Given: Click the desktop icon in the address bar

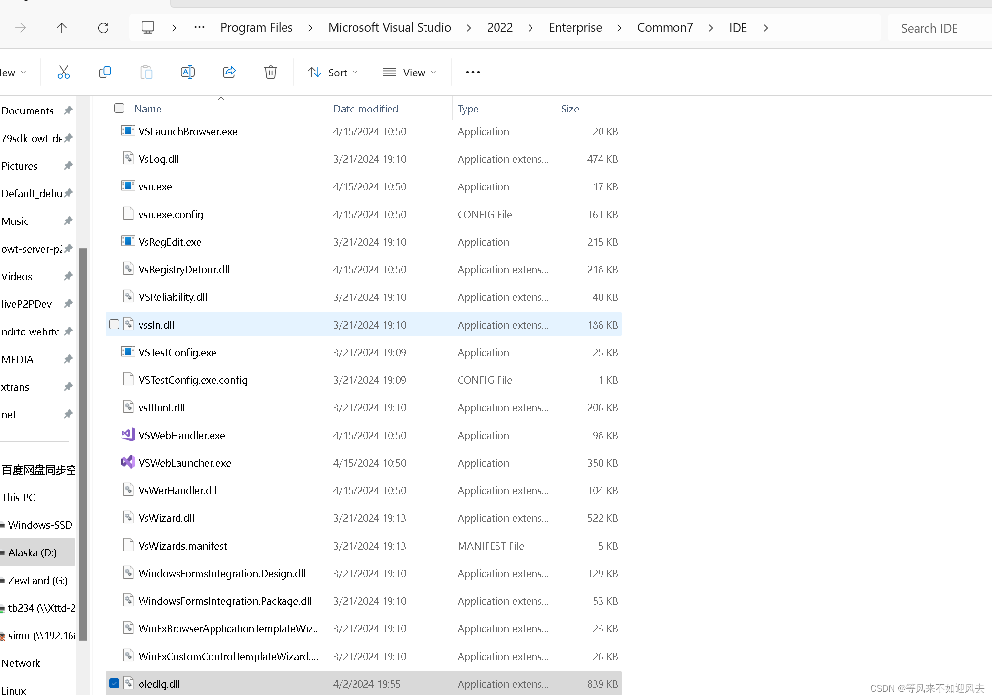Looking at the screenshot, I should pyautogui.click(x=147, y=28).
